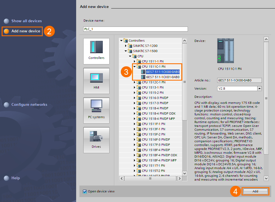The height and width of the screenshot is (202, 275).
Task: Click module icon of 6ES7 511-1CK01-0AB0
Action: tap(143, 77)
